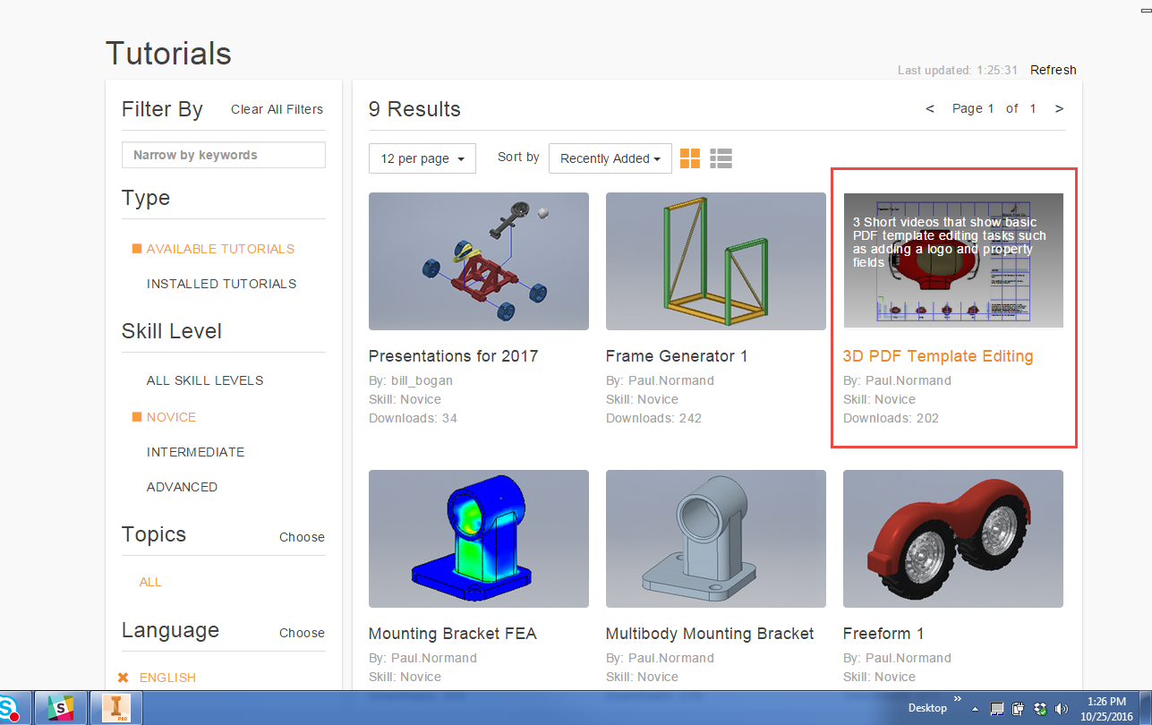Open the 12 per page dropdown
The height and width of the screenshot is (725, 1152).
pos(422,158)
